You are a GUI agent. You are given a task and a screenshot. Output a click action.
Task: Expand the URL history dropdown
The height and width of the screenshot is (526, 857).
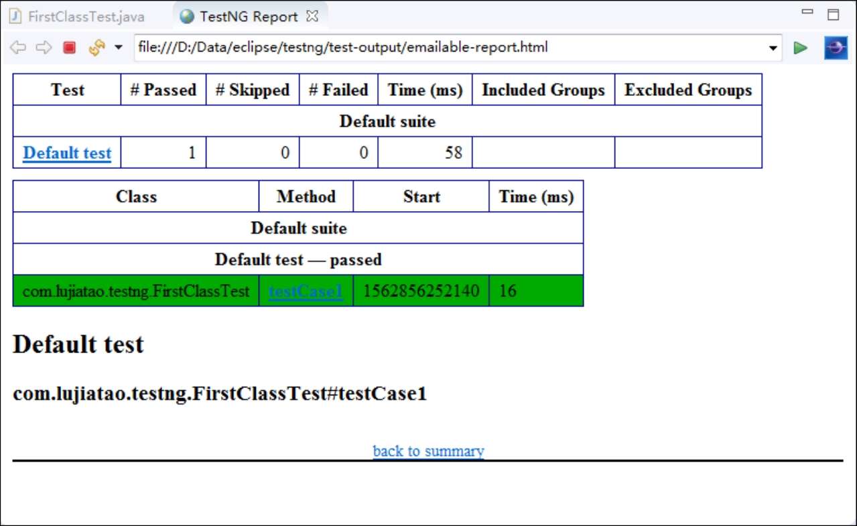tap(773, 48)
